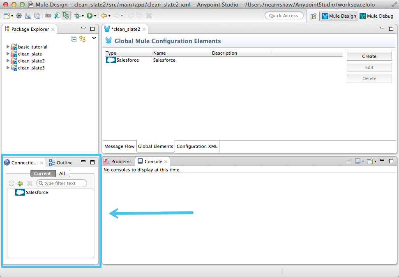This screenshot has width=399, height=277.
Task: Expand the clean_slate2 project tree
Action: pyautogui.click(x=8, y=61)
